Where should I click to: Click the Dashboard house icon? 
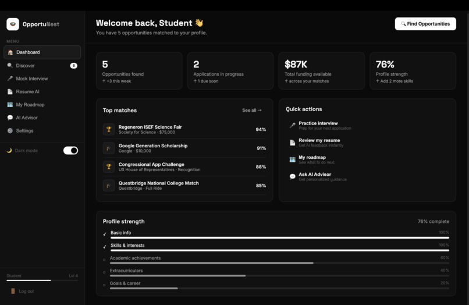(x=10, y=52)
